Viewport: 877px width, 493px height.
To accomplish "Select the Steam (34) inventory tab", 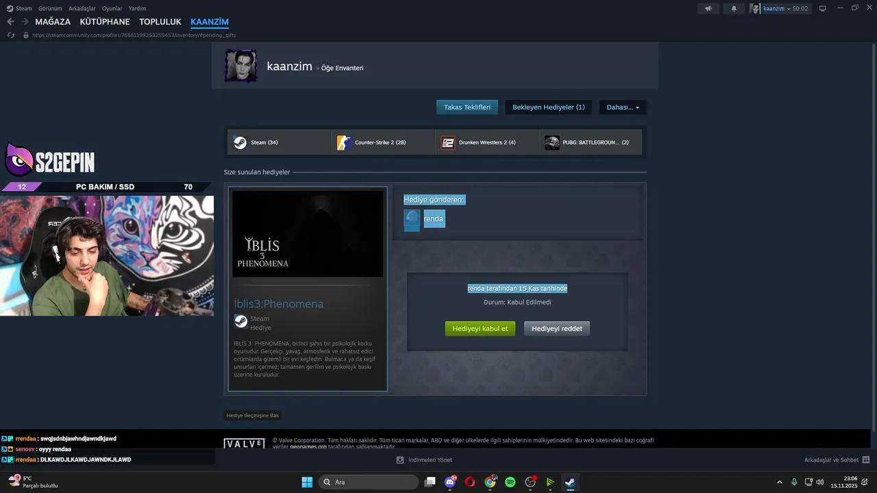I will pos(280,142).
